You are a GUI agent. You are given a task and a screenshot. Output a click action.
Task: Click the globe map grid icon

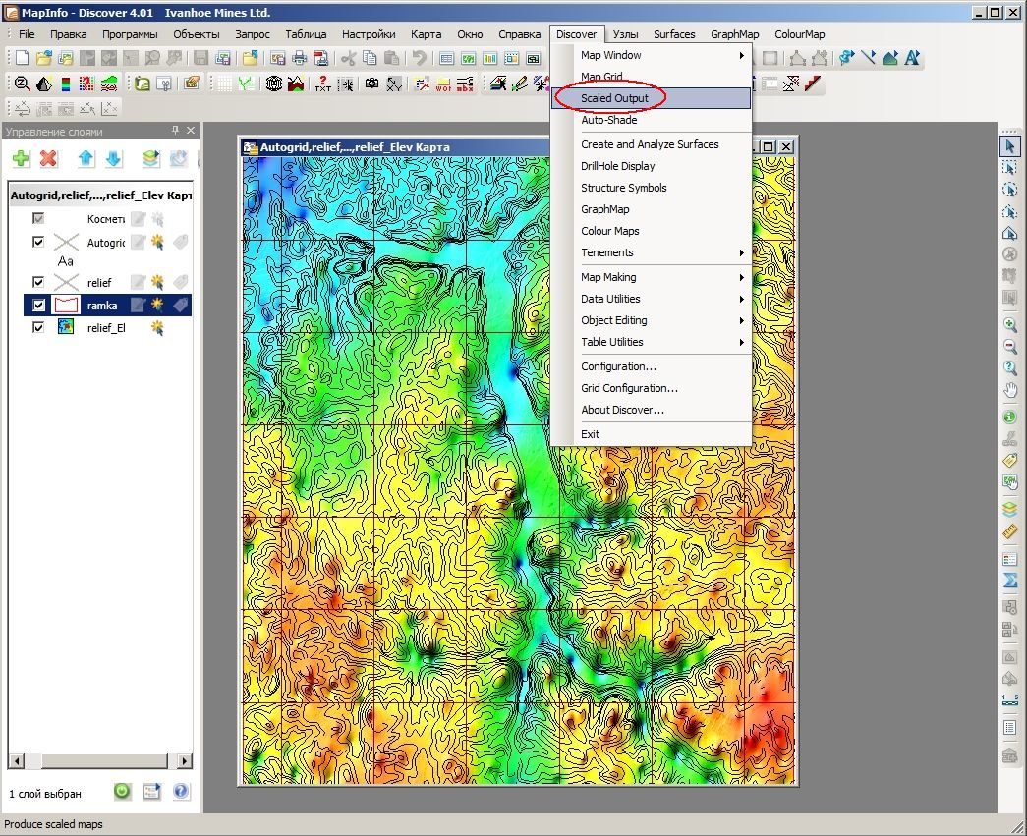pos(274,84)
